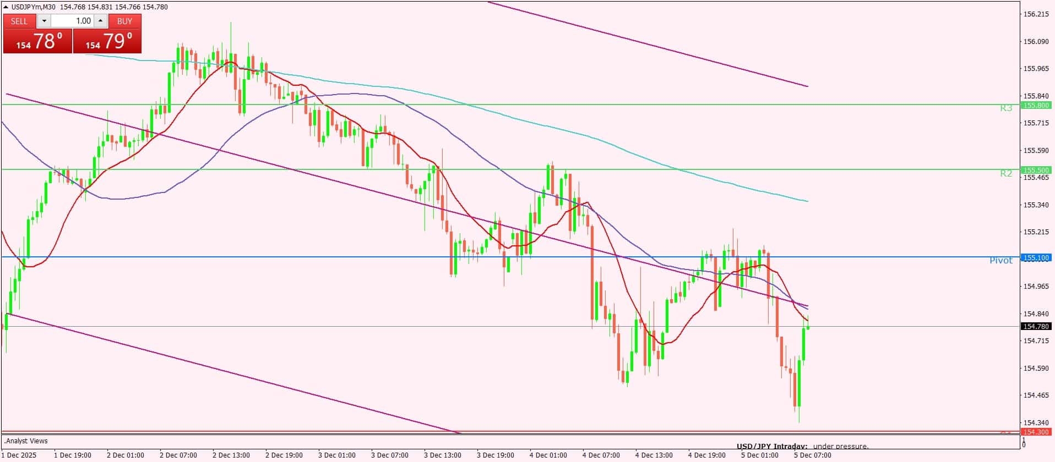1055x462 pixels.
Task: Click the 155.590 price scale value
Action: coord(1036,151)
